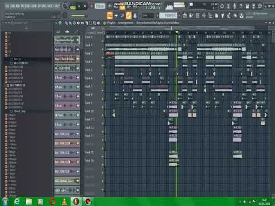Open the Windows Start button

click(5, 201)
